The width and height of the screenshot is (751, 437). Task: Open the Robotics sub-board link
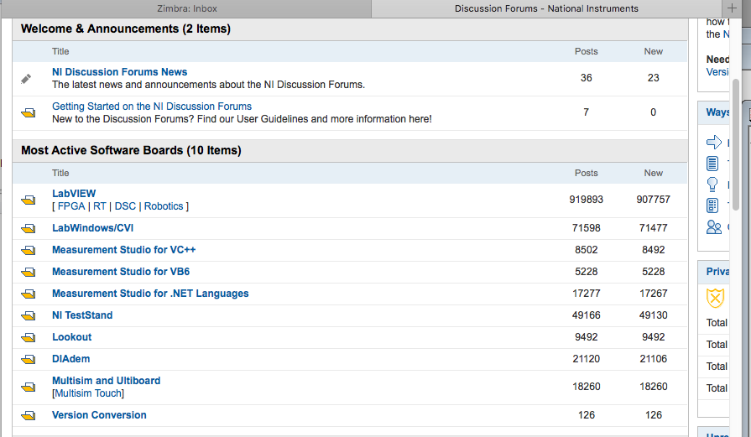coord(164,206)
